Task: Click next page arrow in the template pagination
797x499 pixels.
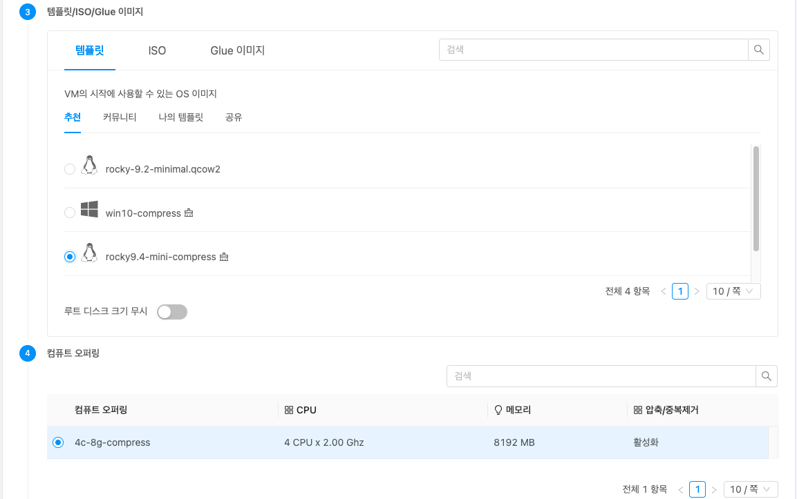Action: 697,291
